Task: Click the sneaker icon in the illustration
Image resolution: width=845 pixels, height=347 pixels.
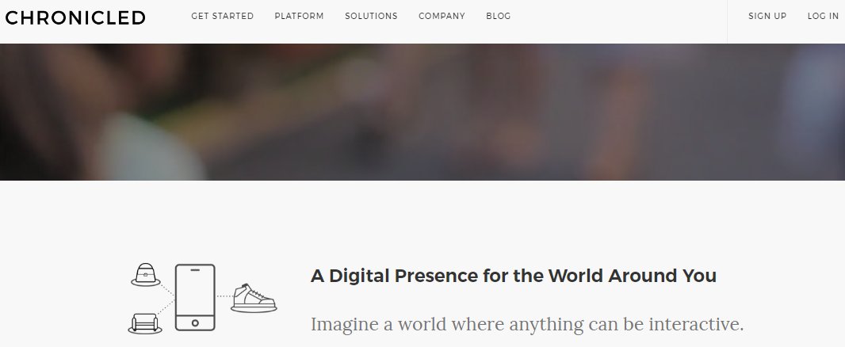Action: [254, 298]
